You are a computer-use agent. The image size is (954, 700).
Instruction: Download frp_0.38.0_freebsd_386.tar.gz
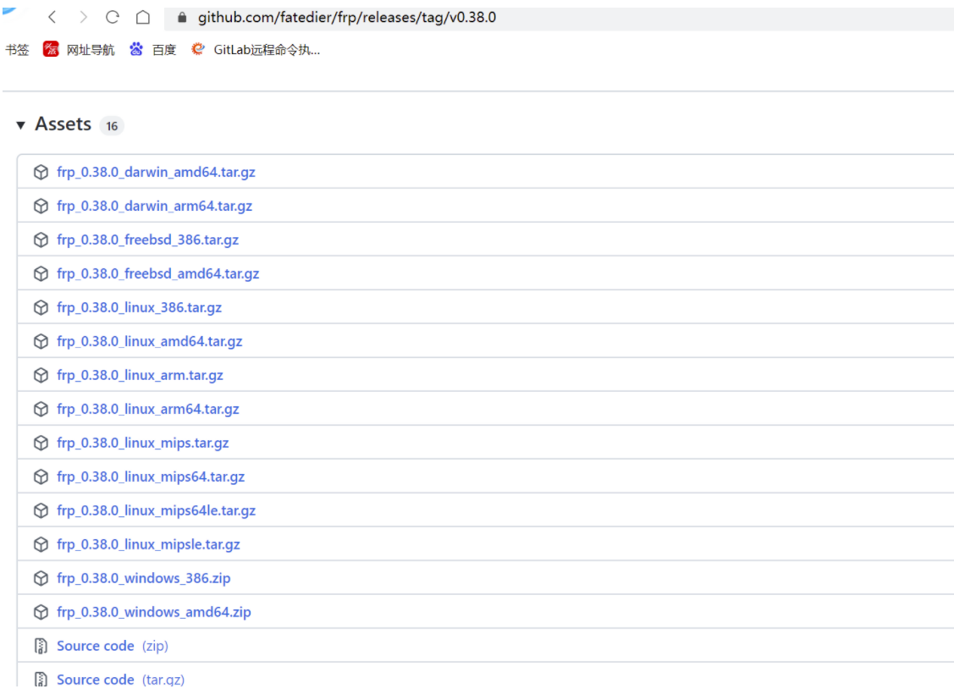click(x=148, y=240)
